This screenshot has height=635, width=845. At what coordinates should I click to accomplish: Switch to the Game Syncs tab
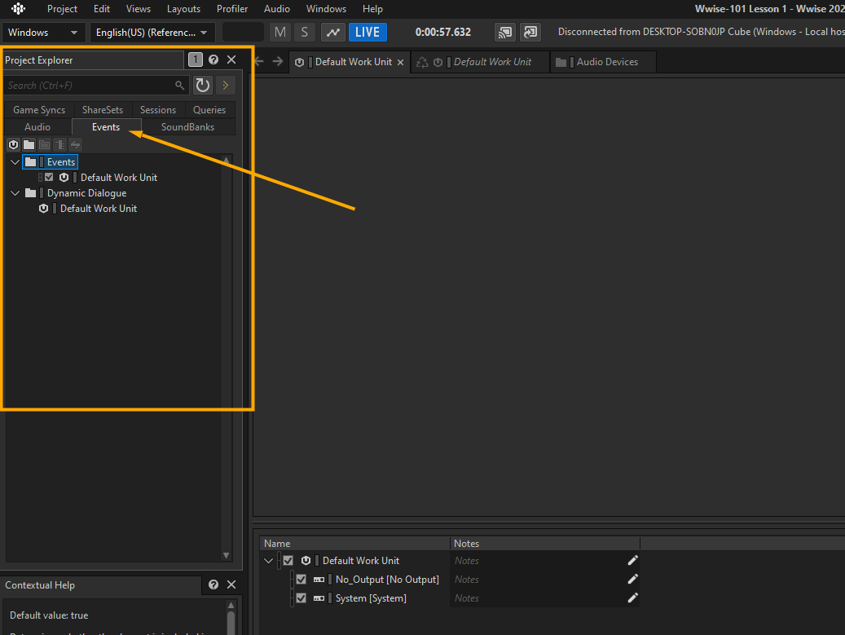coord(39,110)
